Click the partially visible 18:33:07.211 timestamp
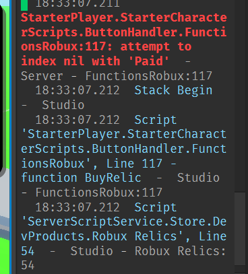 (x=77, y=4)
